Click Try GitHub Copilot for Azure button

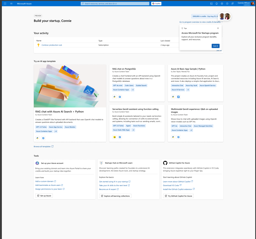tap(178, 196)
